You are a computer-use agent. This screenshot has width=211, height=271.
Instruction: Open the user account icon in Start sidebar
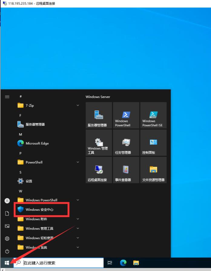coord(7,201)
